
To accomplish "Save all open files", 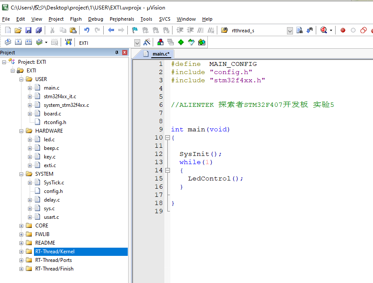I will (37, 29).
